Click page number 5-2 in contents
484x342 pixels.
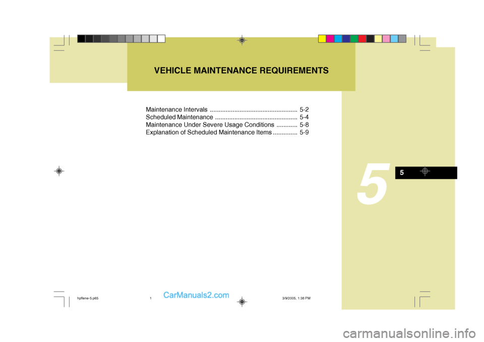click(304, 109)
